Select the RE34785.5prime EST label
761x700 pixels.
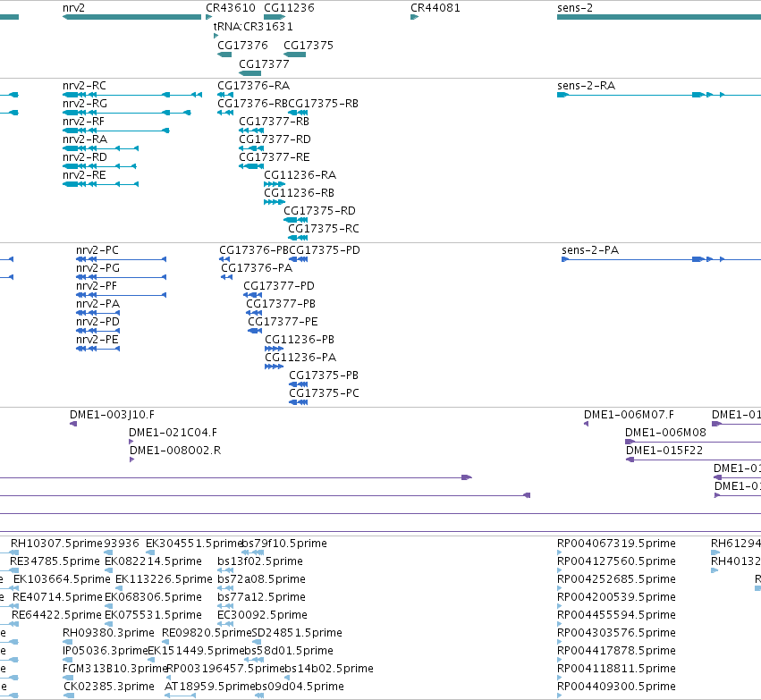click(x=55, y=561)
